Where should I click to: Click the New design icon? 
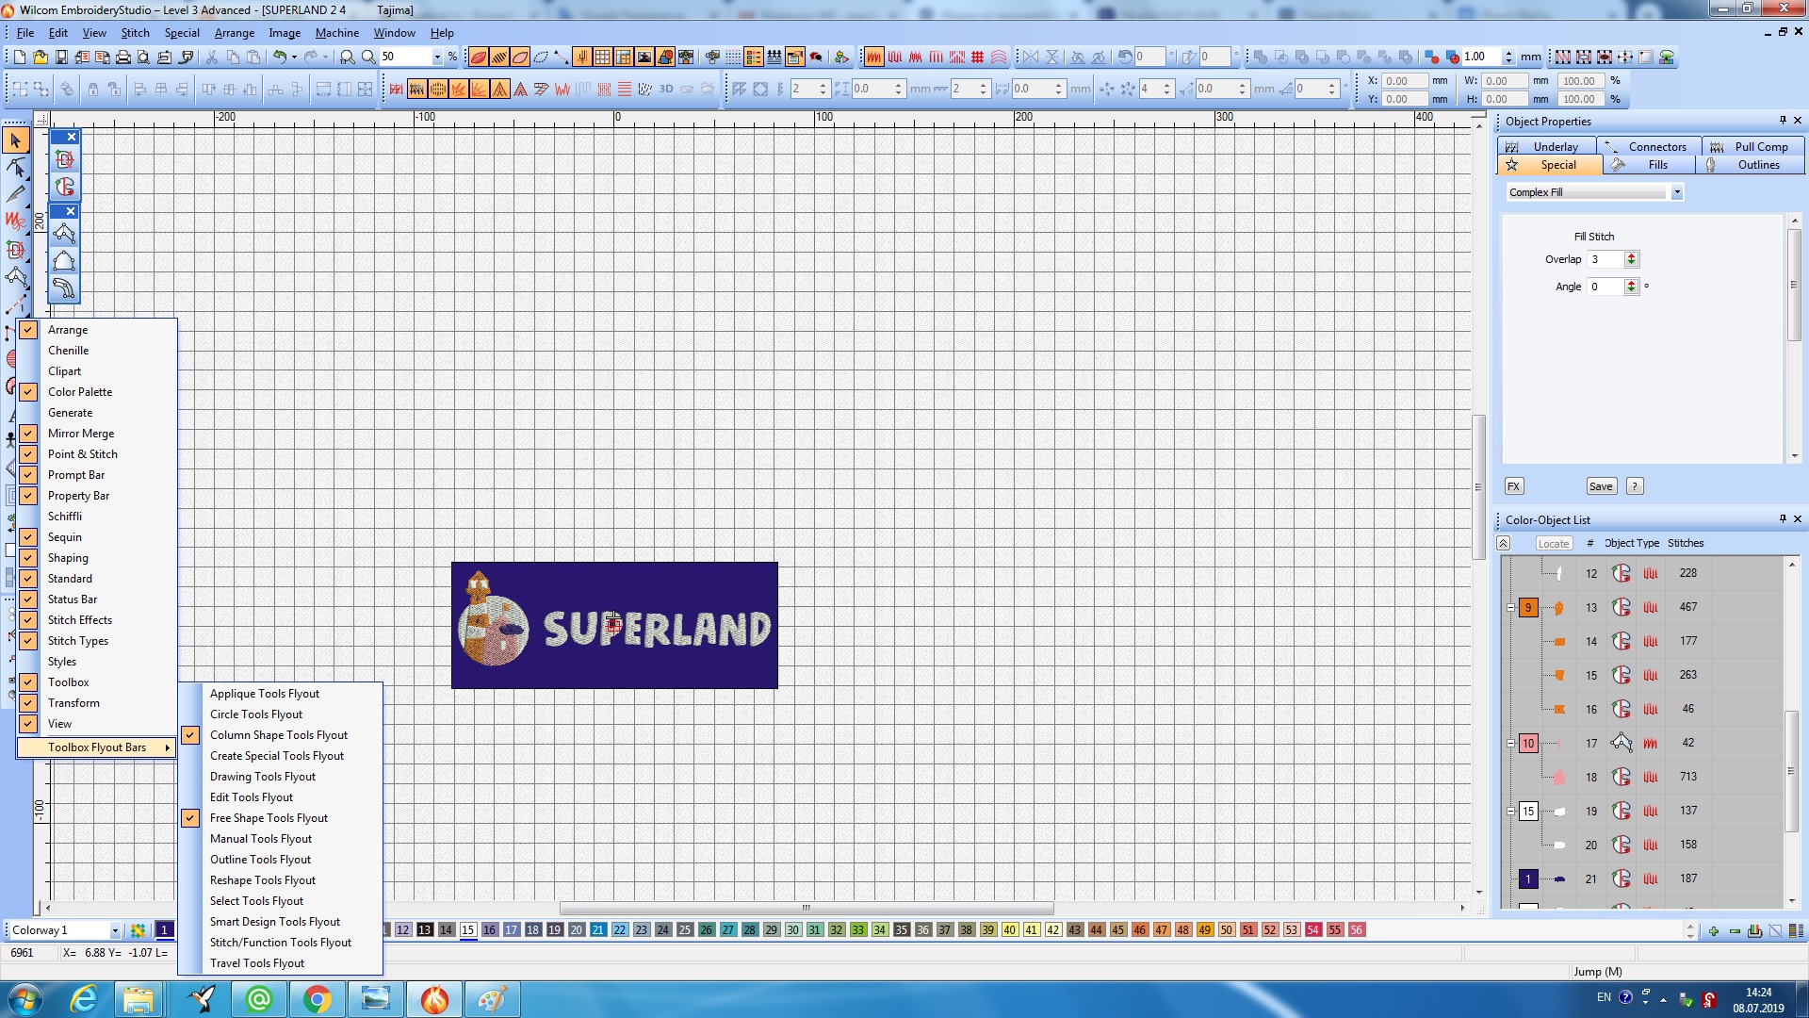coord(19,57)
